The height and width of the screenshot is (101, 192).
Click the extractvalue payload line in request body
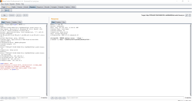21,65
